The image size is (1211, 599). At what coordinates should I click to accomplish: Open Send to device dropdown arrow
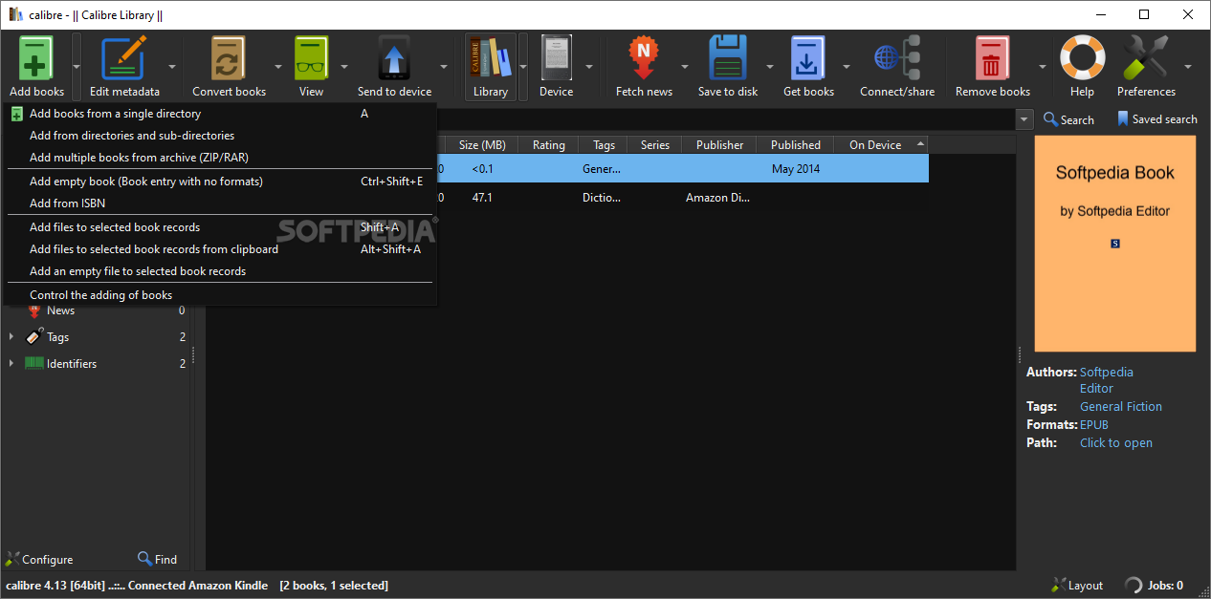[444, 67]
